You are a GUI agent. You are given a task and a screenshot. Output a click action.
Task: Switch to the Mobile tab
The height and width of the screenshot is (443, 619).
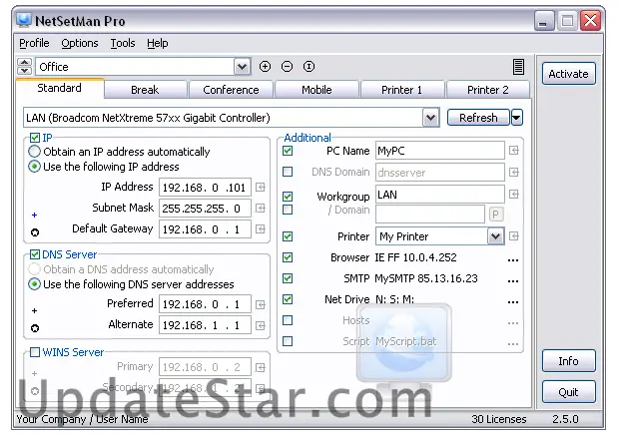tap(316, 90)
